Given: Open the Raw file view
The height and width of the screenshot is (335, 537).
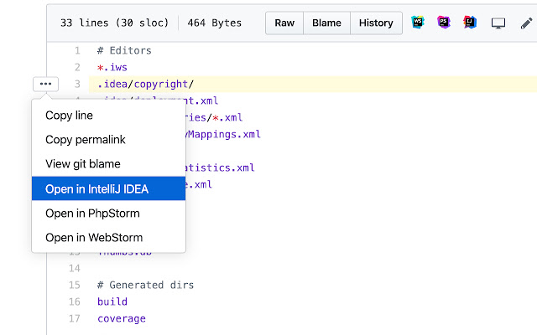Looking at the screenshot, I should point(284,23).
